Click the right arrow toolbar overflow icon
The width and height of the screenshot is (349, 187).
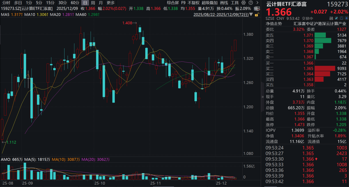pos(257,3)
